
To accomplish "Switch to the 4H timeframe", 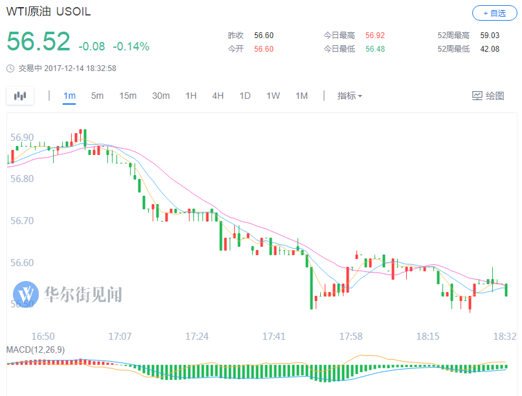I will pos(218,96).
